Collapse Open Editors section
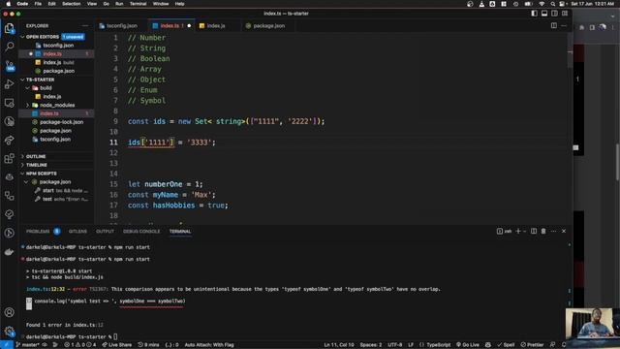 tap(22, 37)
